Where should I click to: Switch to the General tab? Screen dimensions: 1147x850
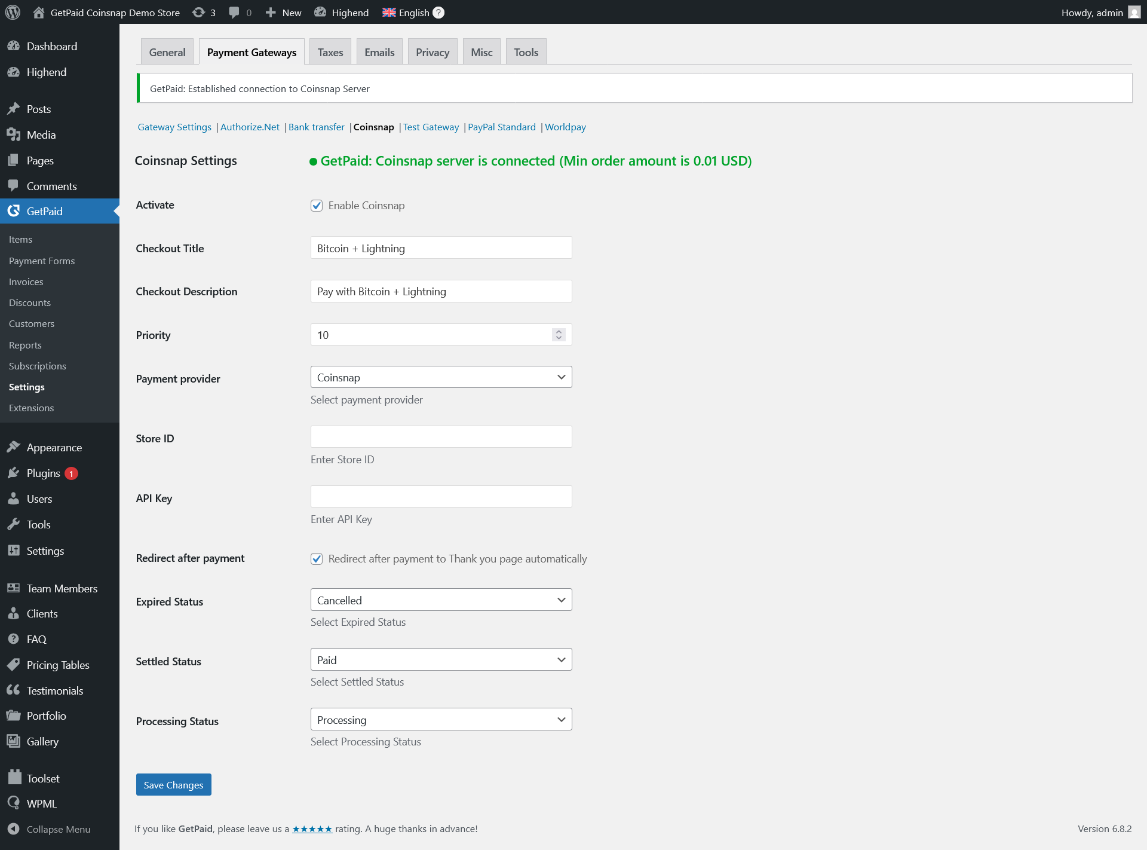coord(167,52)
